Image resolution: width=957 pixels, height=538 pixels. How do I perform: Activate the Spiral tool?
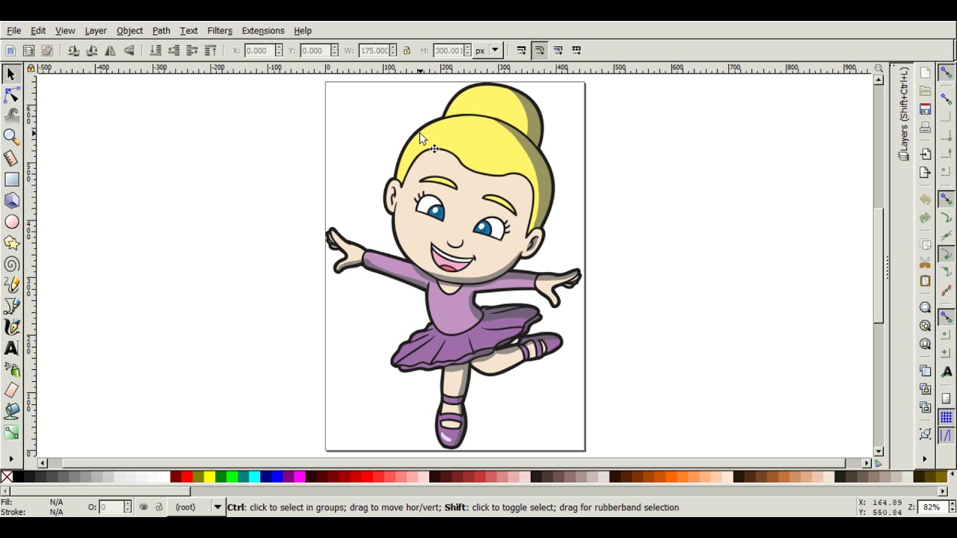pos(11,264)
